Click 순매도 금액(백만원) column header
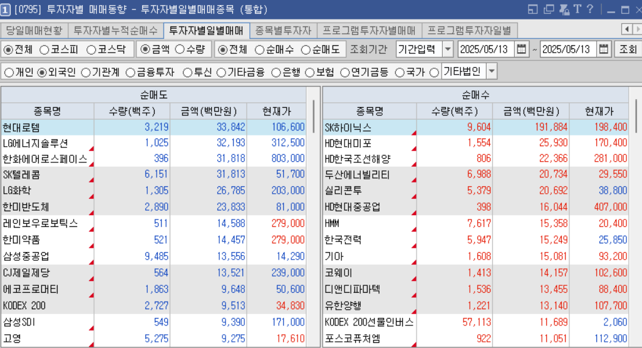Image resolution: width=642 pixels, height=348 pixels. (x=209, y=111)
